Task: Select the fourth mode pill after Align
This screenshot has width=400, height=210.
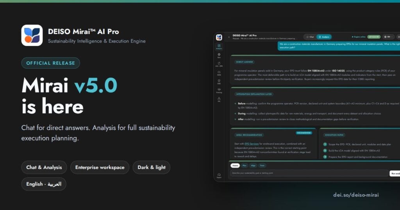Action: pyautogui.click(x=262, y=166)
